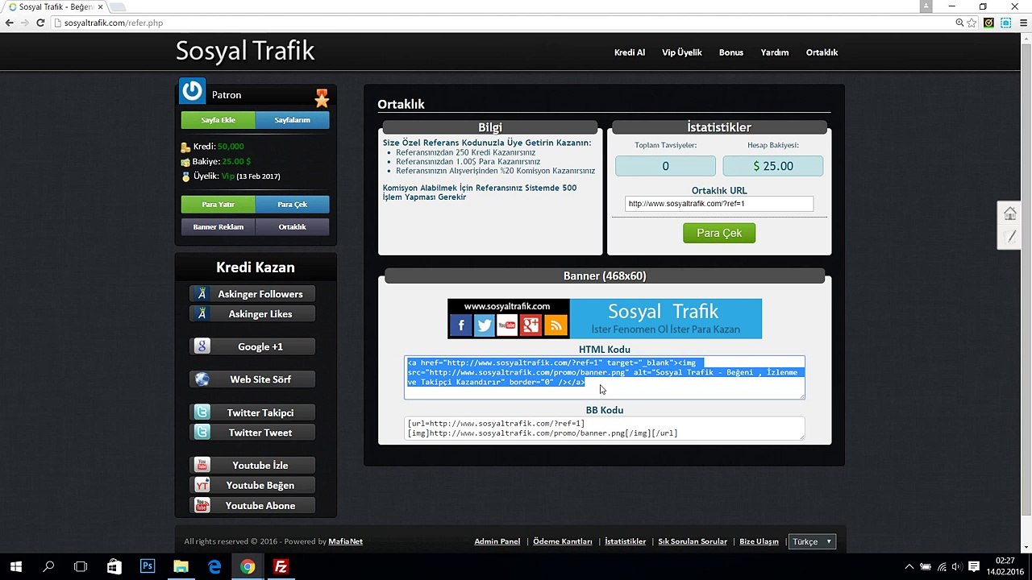Click the sidebar Ortaklık button
1032x580 pixels.
pyautogui.click(x=292, y=227)
